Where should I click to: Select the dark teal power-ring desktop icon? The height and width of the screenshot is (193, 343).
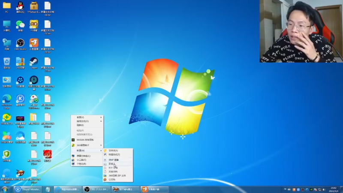(x=34, y=83)
